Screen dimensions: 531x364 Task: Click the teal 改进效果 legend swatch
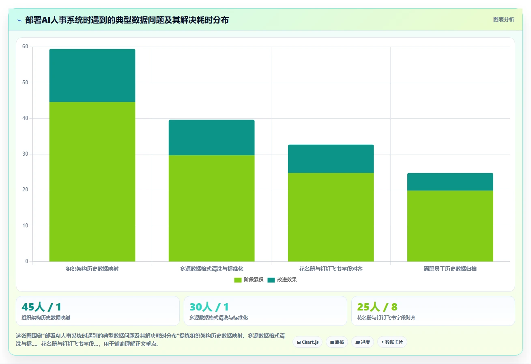pos(271,280)
